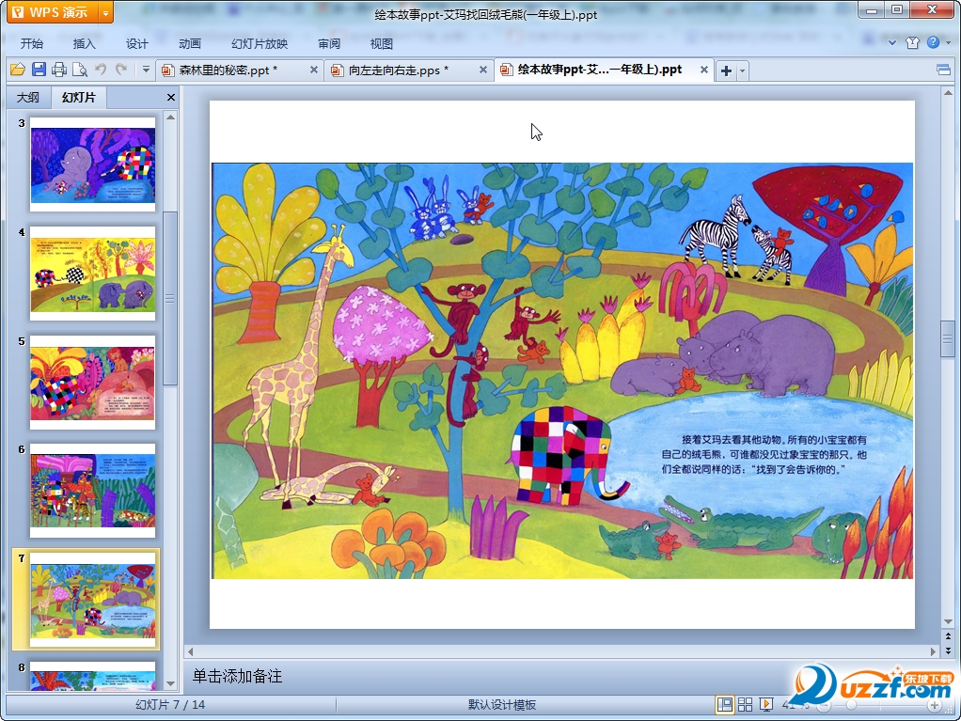
Task: Open the 幻灯片放映 ribbon tab
Action: coord(260,43)
